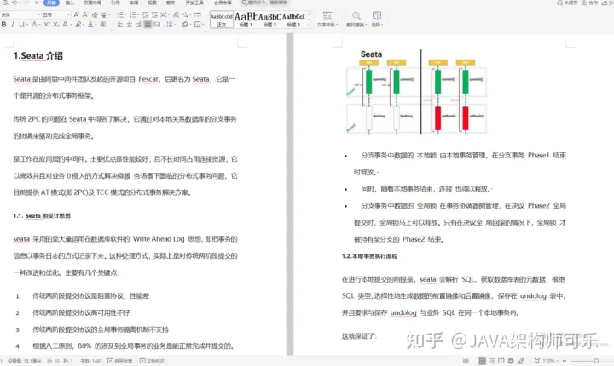Click the fullscreen fit icon in status bar

pyautogui.click(x=537, y=361)
